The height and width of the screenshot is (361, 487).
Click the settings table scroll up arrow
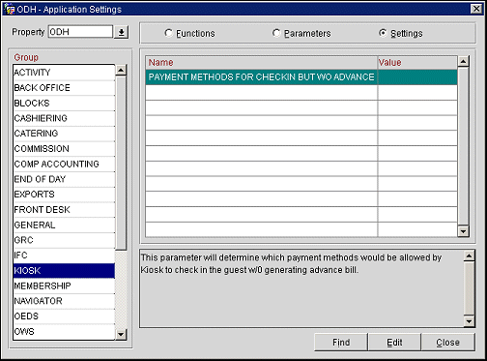click(x=463, y=61)
